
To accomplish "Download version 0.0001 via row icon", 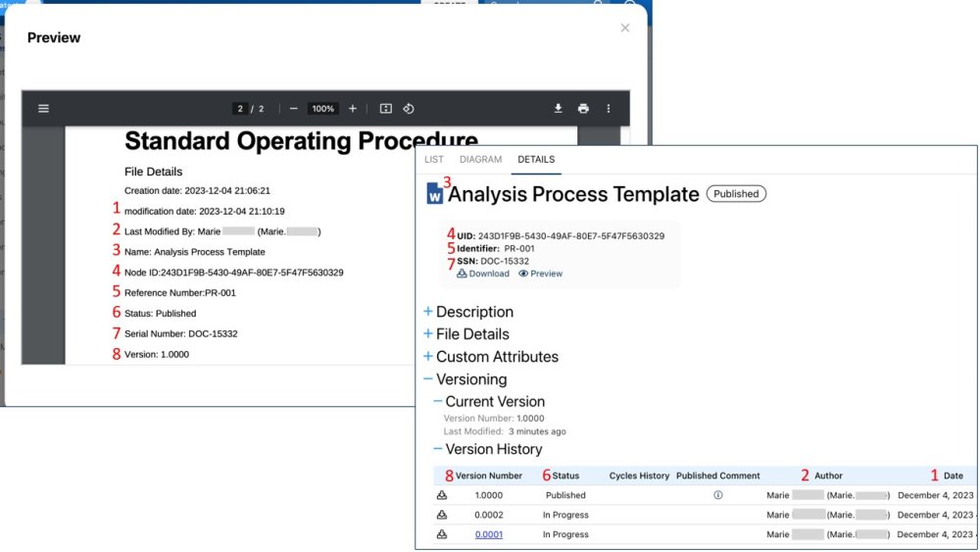I will tap(442, 534).
